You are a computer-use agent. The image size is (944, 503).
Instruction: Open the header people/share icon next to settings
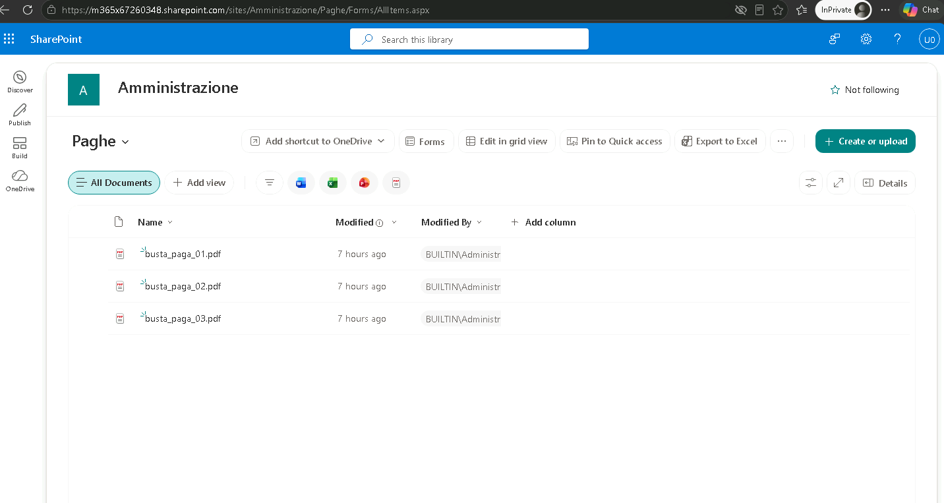[835, 39]
